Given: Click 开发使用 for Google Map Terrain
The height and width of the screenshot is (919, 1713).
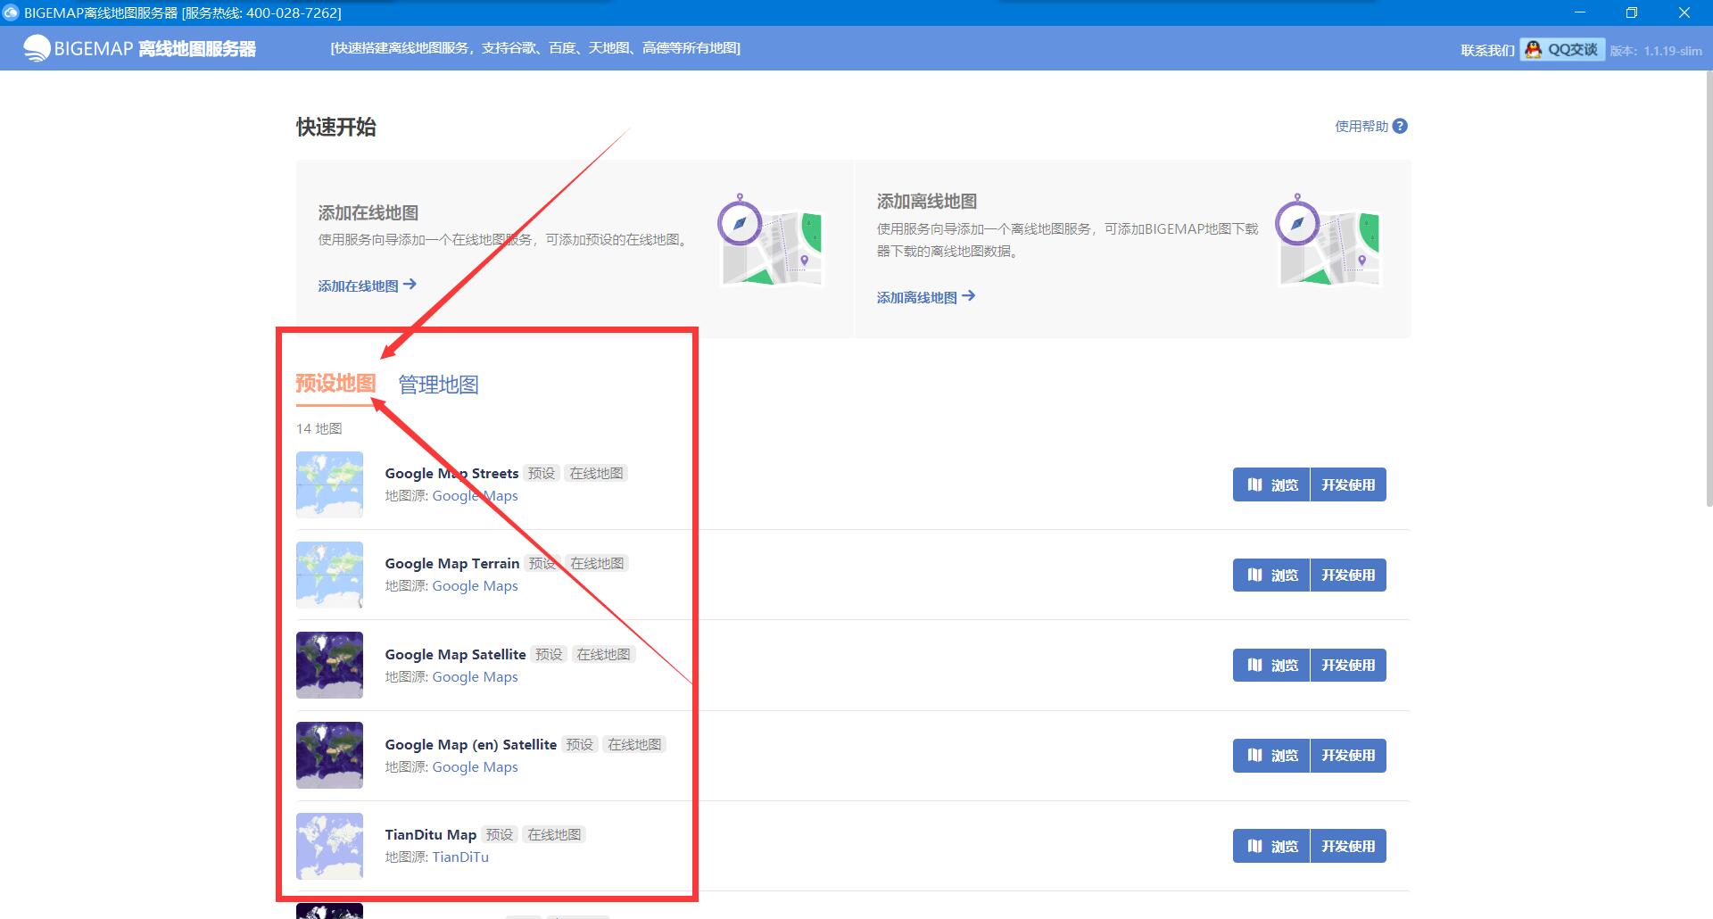Looking at the screenshot, I should [1348, 575].
